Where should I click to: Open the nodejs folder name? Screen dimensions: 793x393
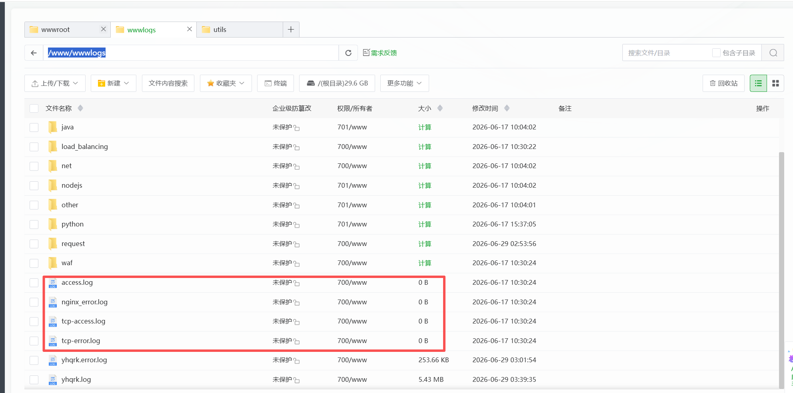pos(72,185)
